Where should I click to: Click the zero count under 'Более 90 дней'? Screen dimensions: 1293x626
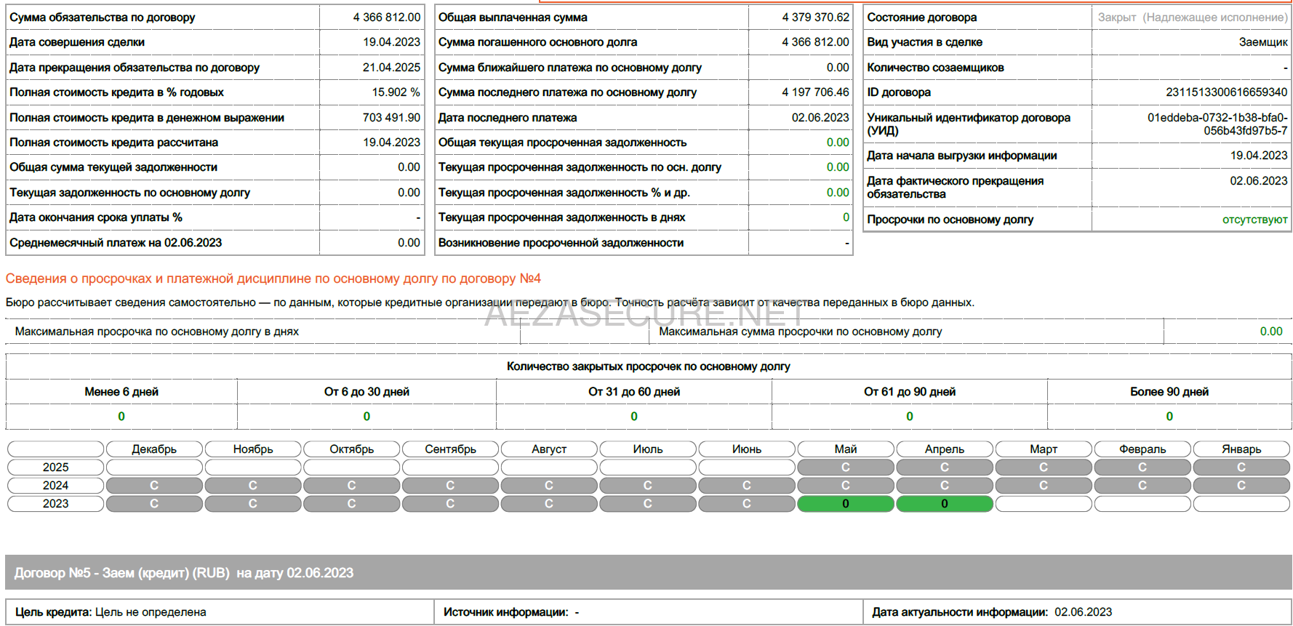(1169, 417)
